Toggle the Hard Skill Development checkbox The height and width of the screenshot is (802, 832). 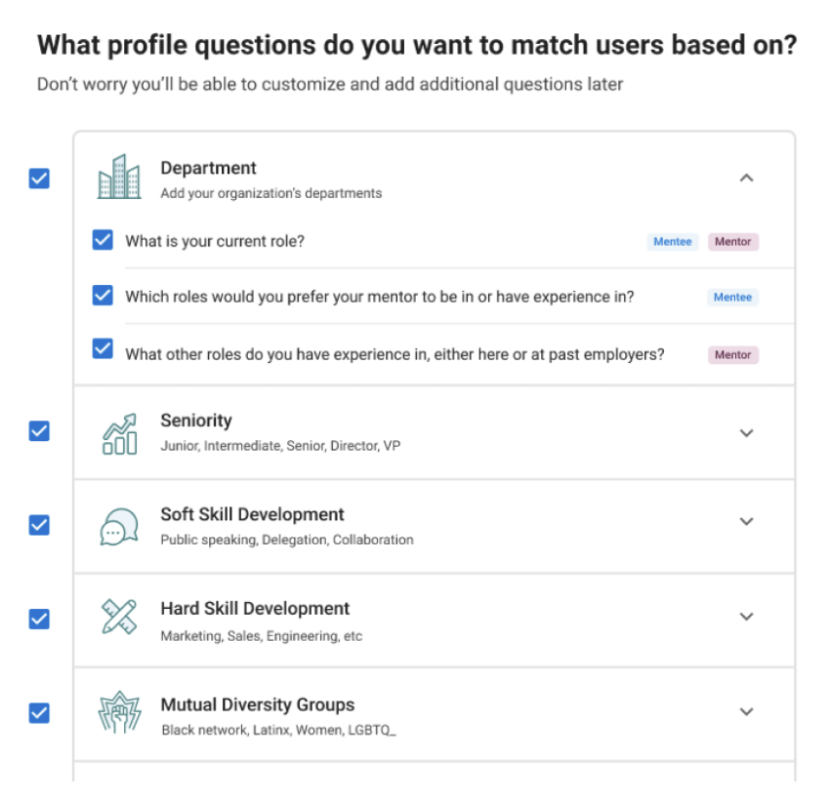tap(39, 619)
